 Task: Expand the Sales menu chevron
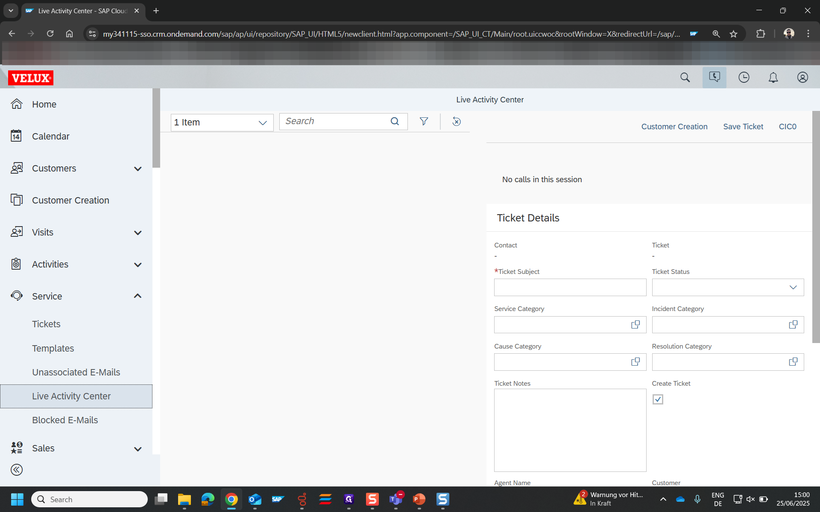[138, 449]
